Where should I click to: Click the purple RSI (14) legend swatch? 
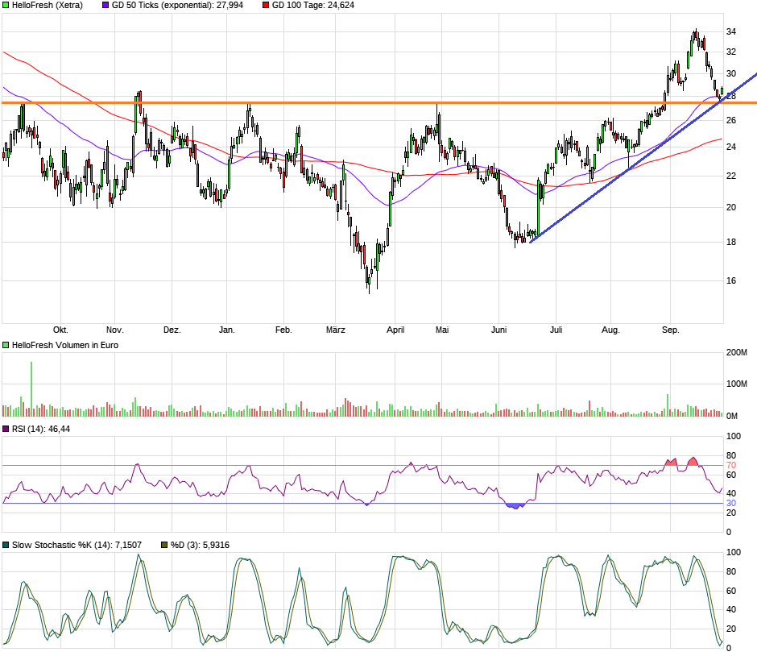pyautogui.click(x=6, y=429)
